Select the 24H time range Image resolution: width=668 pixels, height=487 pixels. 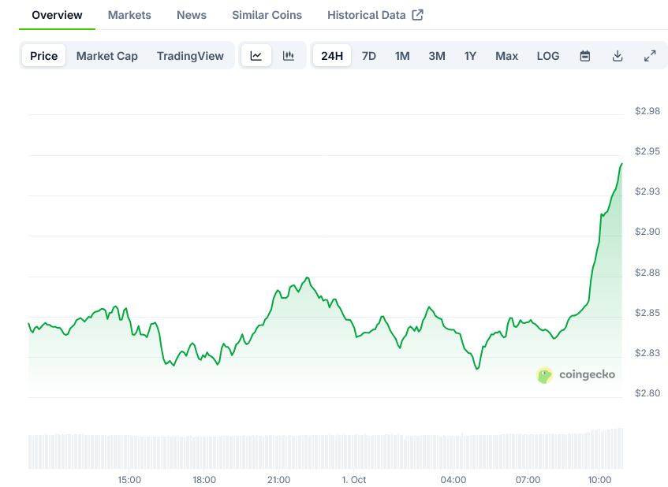[332, 56]
